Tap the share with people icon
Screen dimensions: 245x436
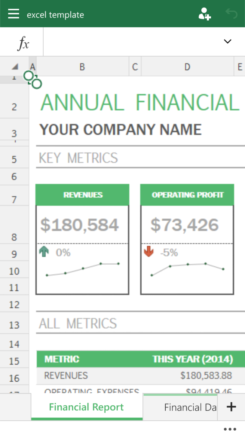click(204, 14)
